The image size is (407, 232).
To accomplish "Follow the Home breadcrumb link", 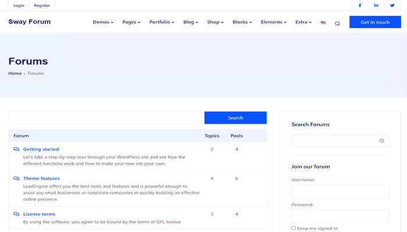I will pos(15,73).
